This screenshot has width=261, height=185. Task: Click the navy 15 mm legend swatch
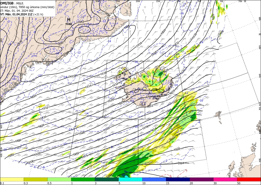click(178, 179)
